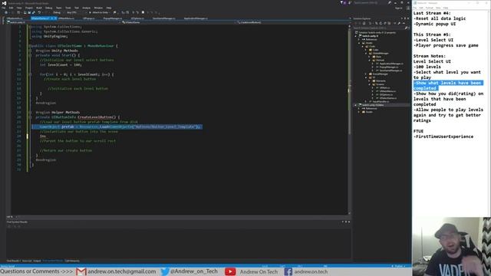This screenshot has width=491, height=276.
Task: Open Notepad's Format menu
Action: (430, 8)
